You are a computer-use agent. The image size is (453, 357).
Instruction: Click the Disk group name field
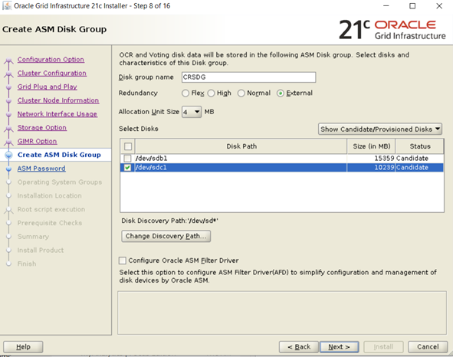249,77
